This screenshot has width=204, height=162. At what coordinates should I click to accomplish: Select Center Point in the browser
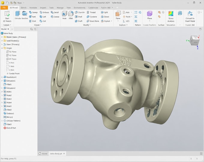pyautogui.click(x=13, y=74)
